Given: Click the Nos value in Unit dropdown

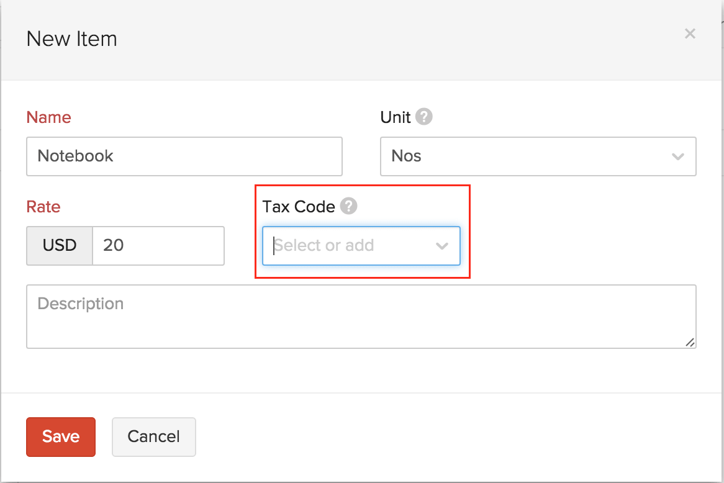Looking at the screenshot, I should point(407,156).
